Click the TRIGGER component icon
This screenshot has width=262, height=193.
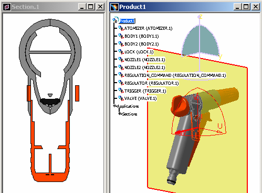pyautogui.click(x=121, y=90)
